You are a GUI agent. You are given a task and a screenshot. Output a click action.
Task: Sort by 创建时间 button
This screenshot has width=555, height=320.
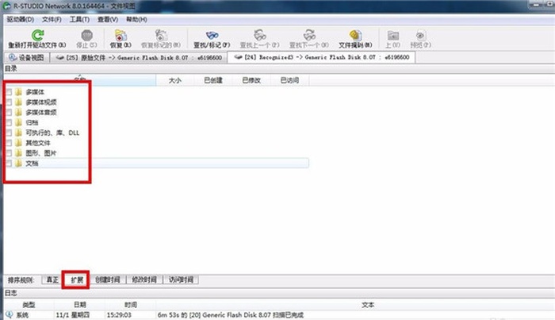click(108, 280)
